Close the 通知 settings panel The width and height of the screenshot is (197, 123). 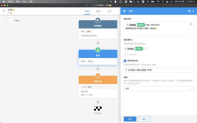pyautogui.click(x=193, y=11)
